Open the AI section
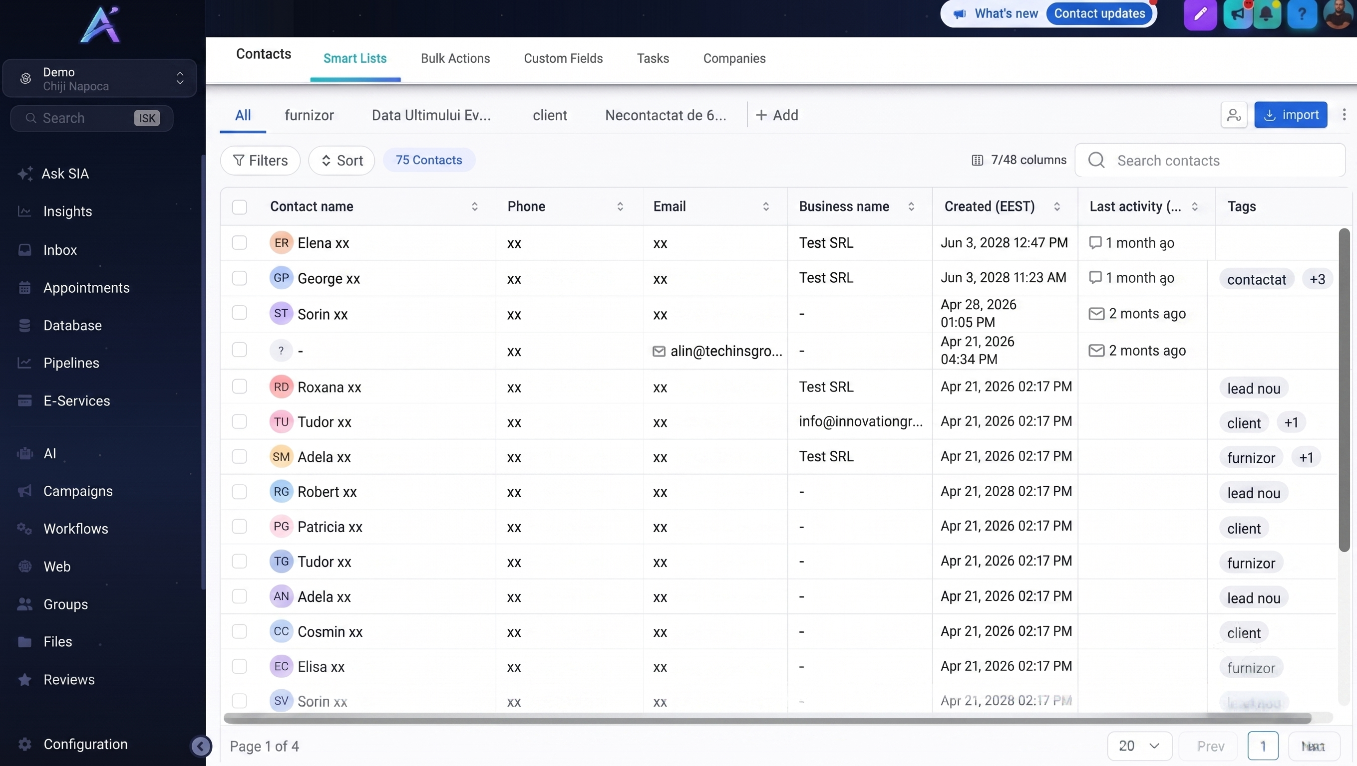Image resolution: width=1357 pixels, height=766 pixels. tap(37, 453)
